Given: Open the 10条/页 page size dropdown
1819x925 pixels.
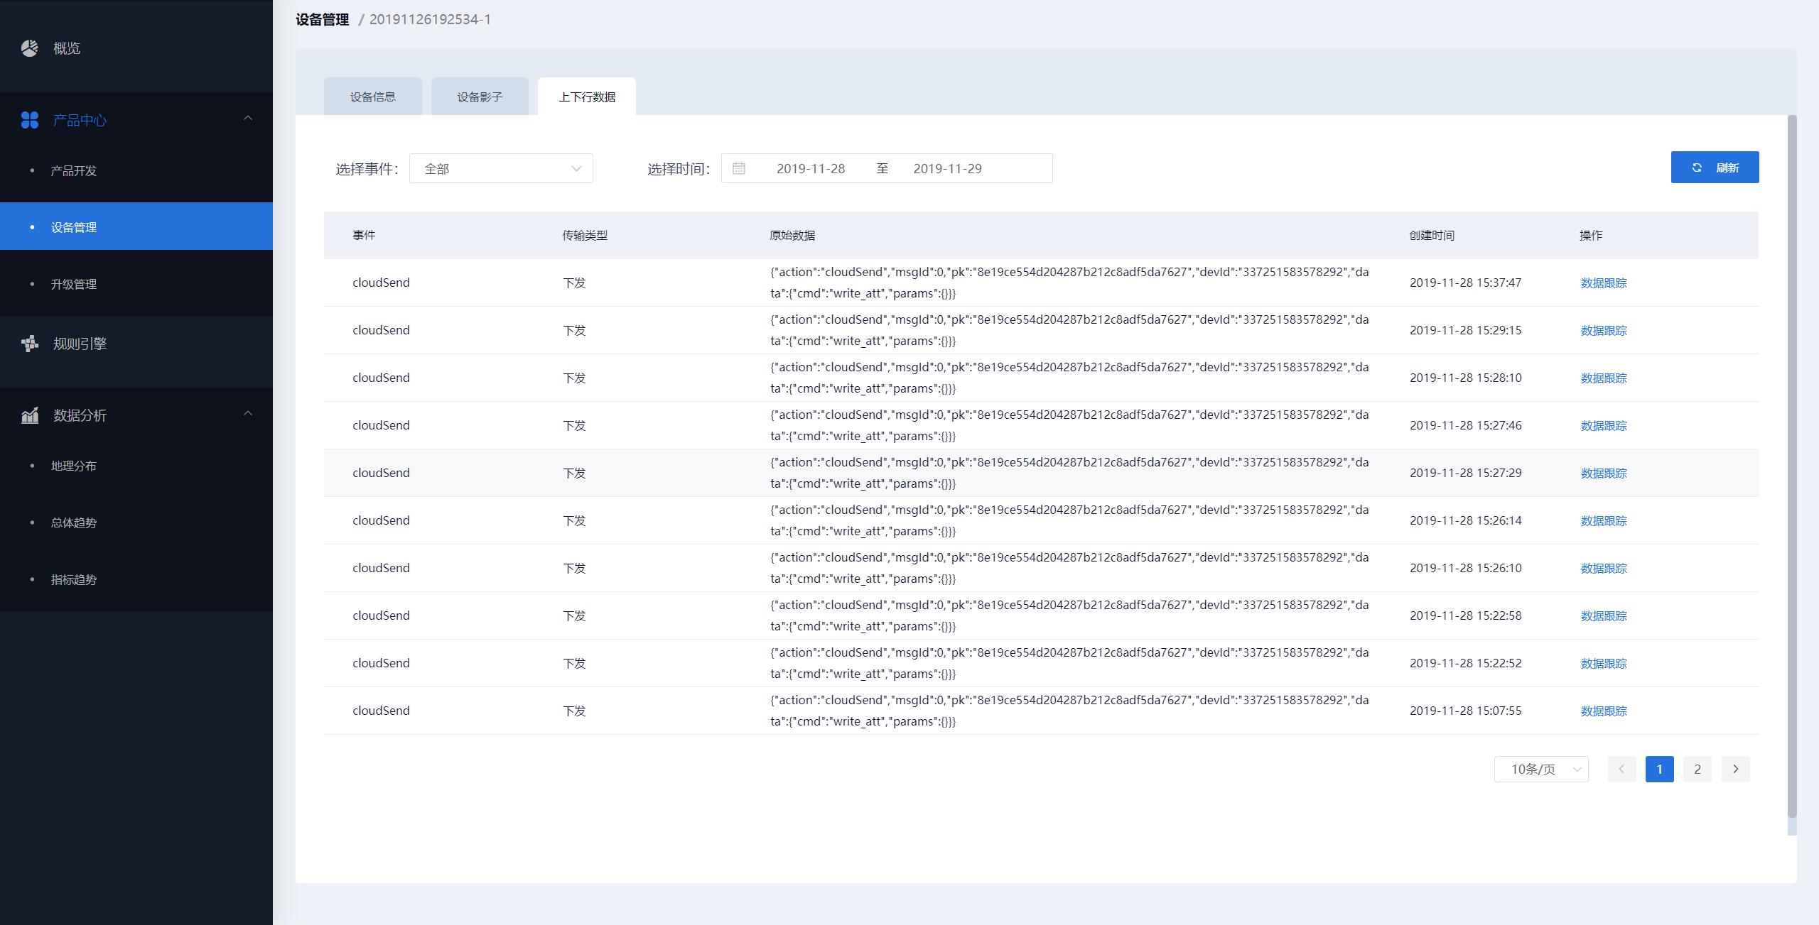Looking at the screenshot, I should (x=1541, y=769).
